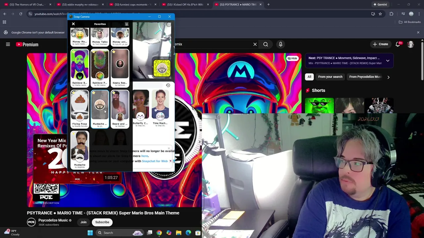Select the Rainbow P... lens by Phil Walton
The height and width of the screenshot is (238, 424).
[x=100, y=68]
